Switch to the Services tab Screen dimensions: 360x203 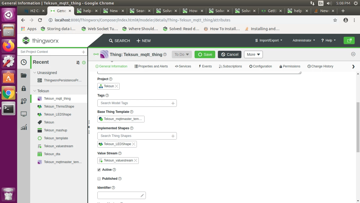click(x=183, y=66)
